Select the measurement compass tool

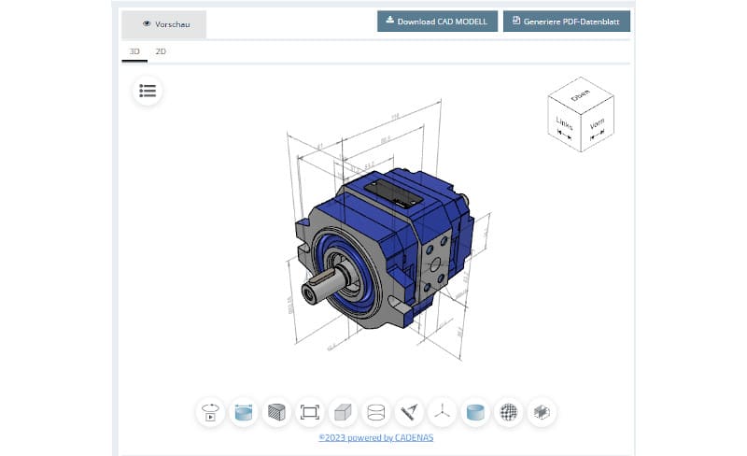409,411
